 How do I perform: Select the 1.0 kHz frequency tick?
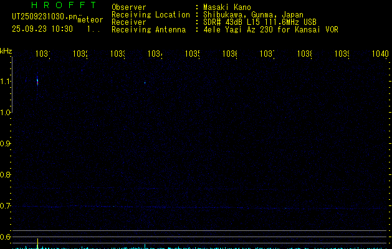point(6,113)
